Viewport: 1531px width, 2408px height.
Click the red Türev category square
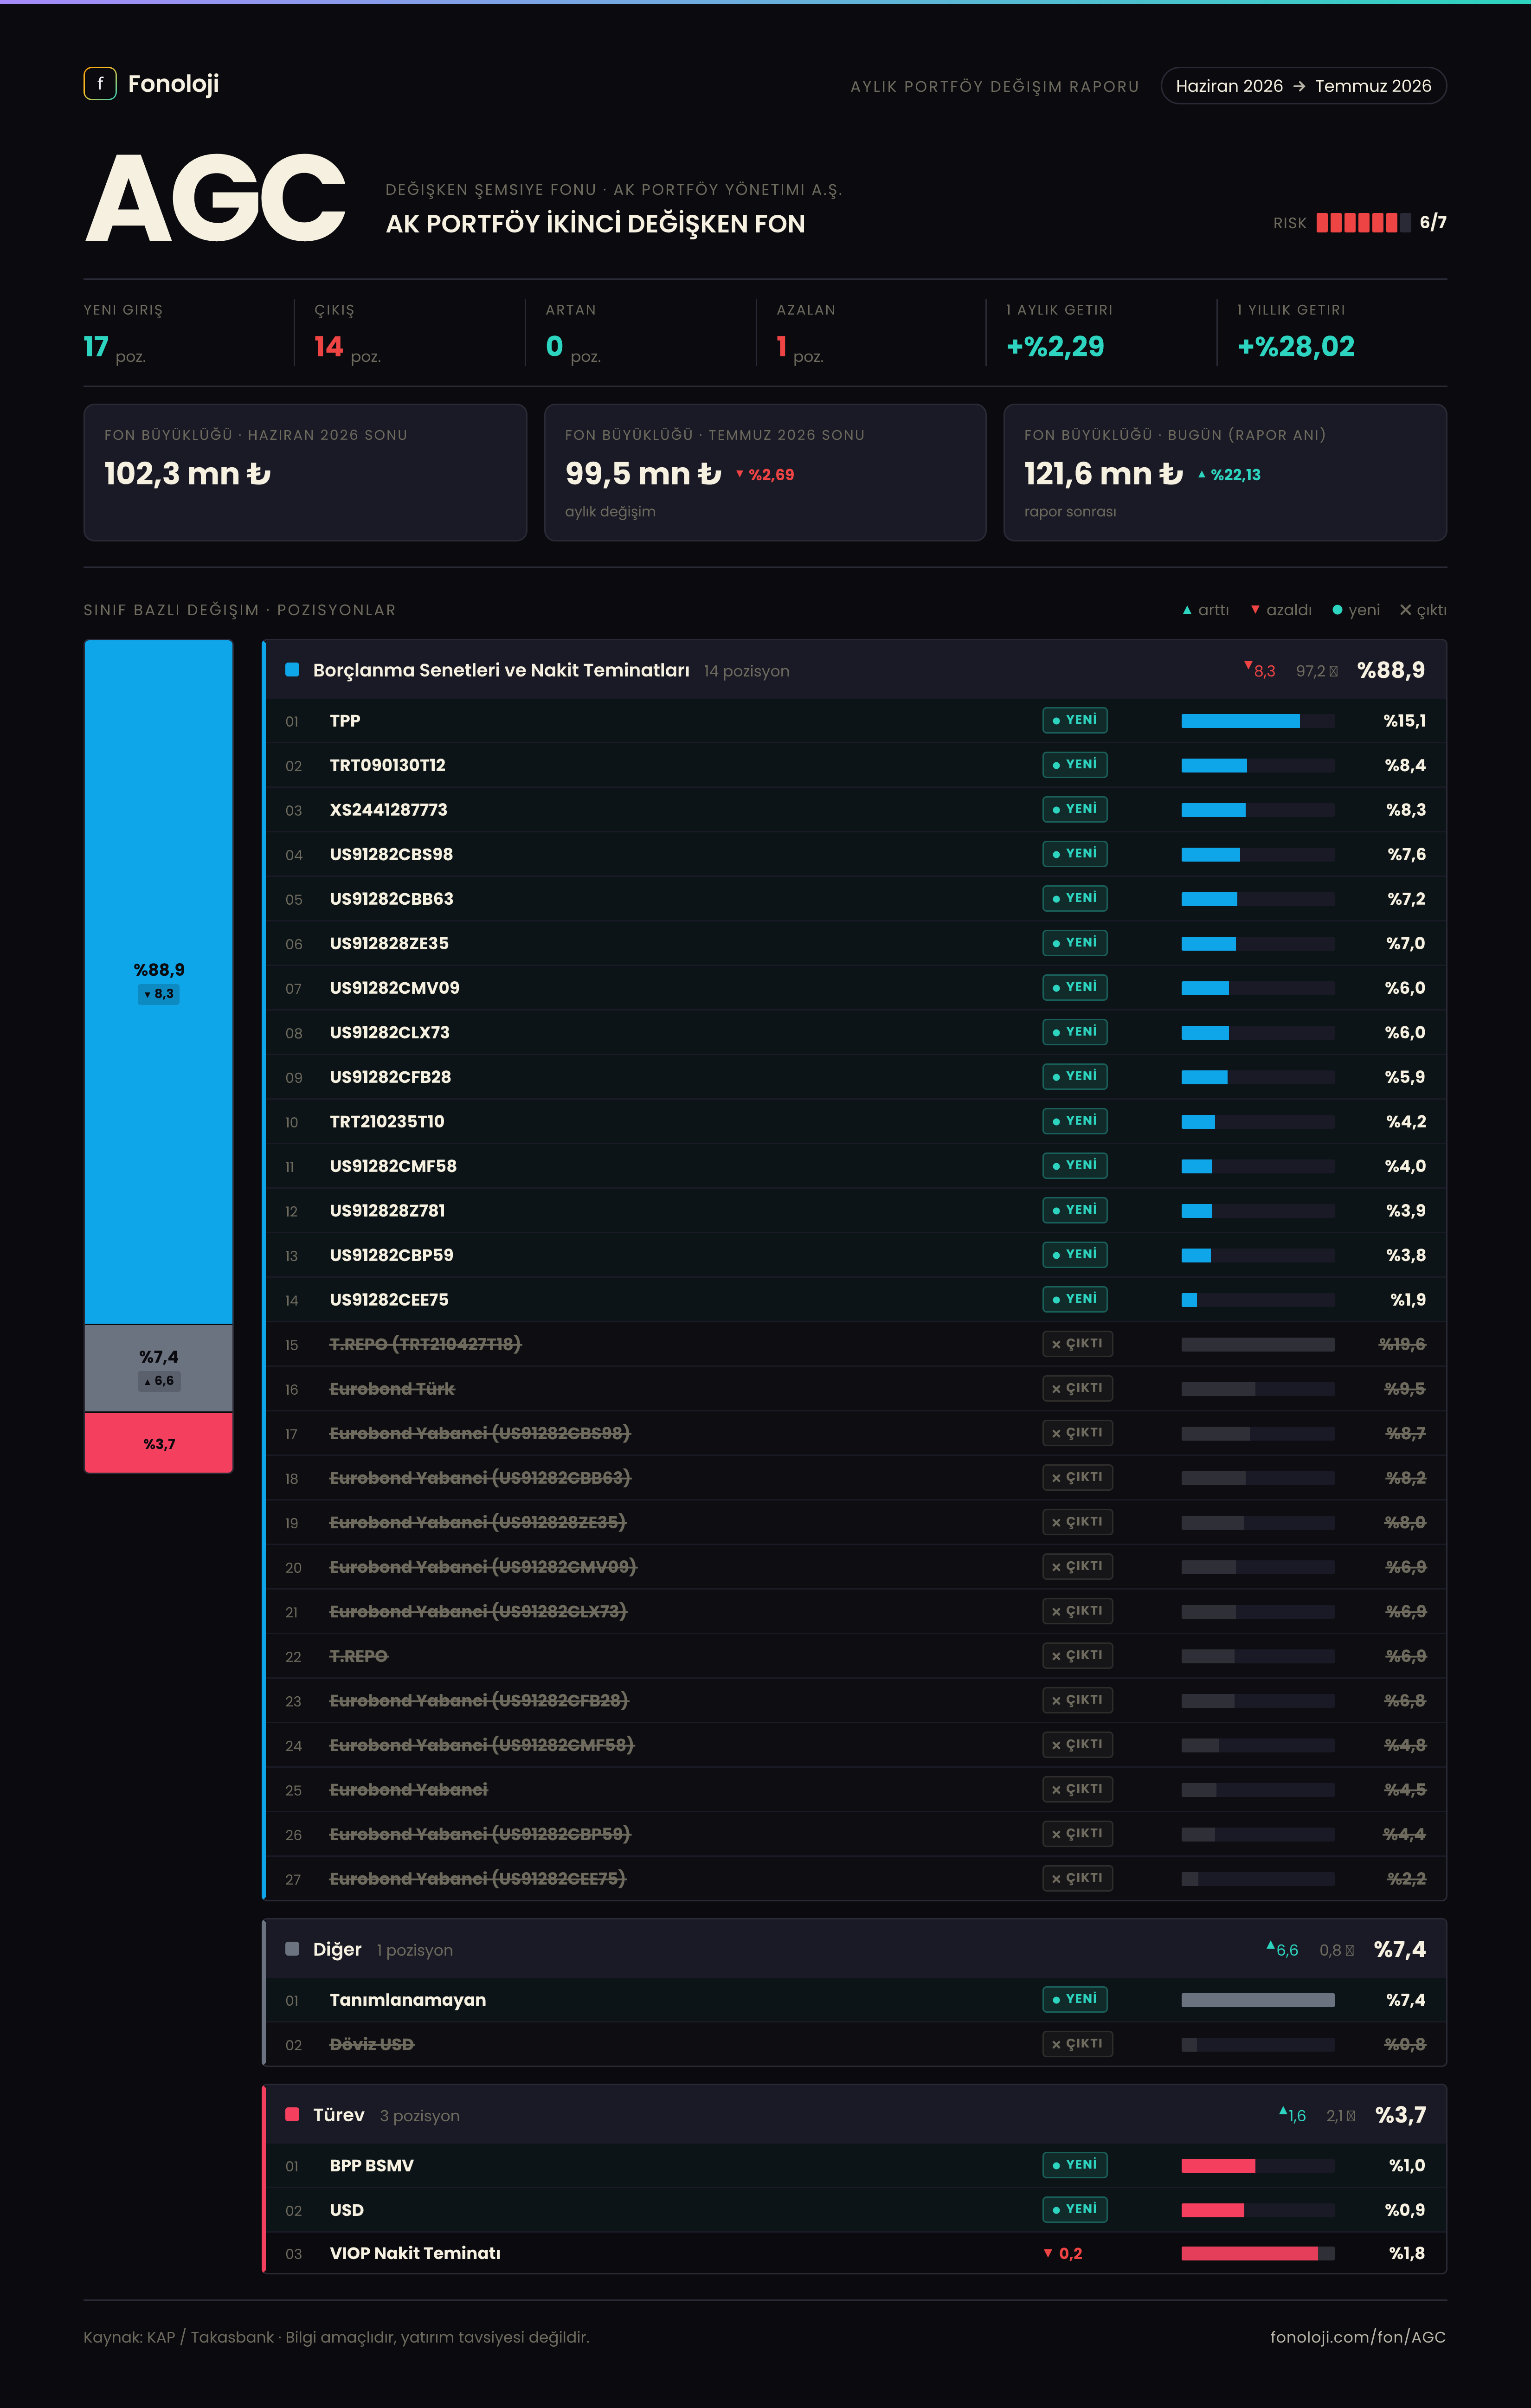(292, 2115)
